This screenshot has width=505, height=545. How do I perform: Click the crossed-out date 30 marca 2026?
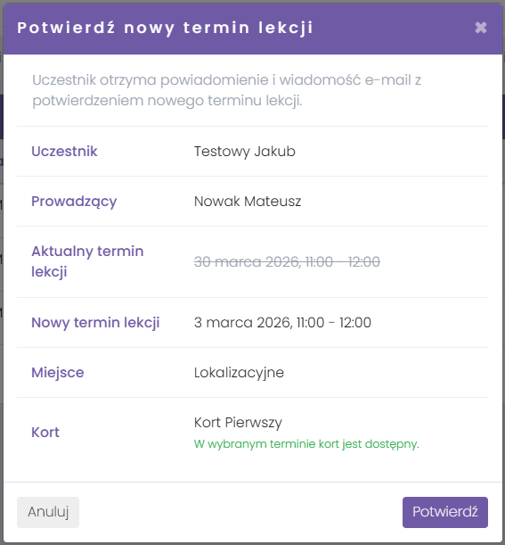pos(247,261)
